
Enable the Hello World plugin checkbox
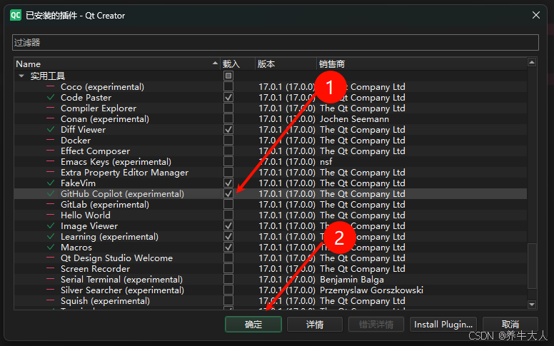(228, 215)
